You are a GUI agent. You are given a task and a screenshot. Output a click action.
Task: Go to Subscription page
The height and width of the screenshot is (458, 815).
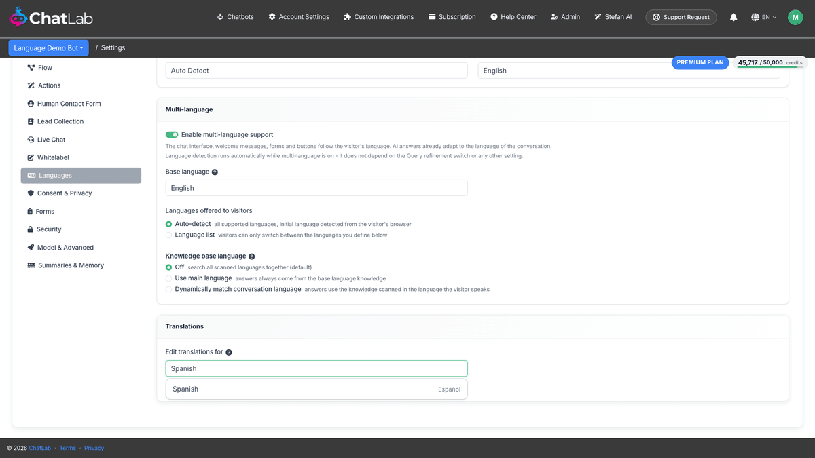coord(452,17)
